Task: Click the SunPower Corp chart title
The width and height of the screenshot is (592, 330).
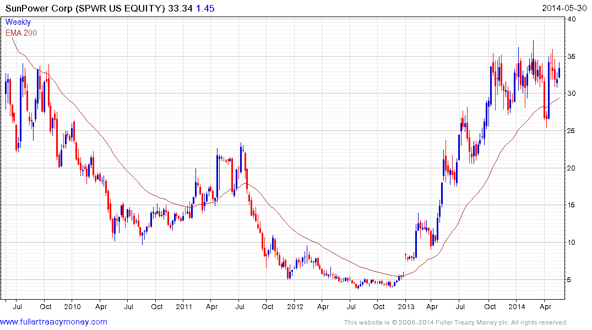Action: click(x=85, y=8)
